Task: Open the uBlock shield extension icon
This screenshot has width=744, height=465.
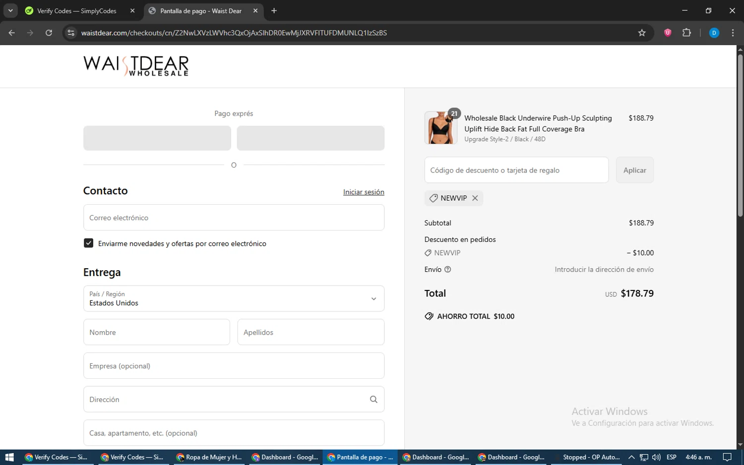Action: pyautogui.click(x=668, y=33)
